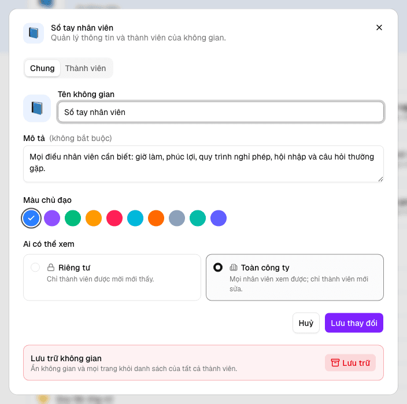
Task: Choose the purple accent color swatch
Action: (52, 218)
